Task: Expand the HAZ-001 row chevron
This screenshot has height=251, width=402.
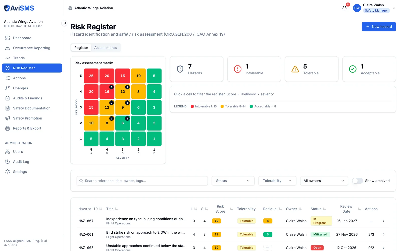Action: pyautogui.click(x=383, y=234)
